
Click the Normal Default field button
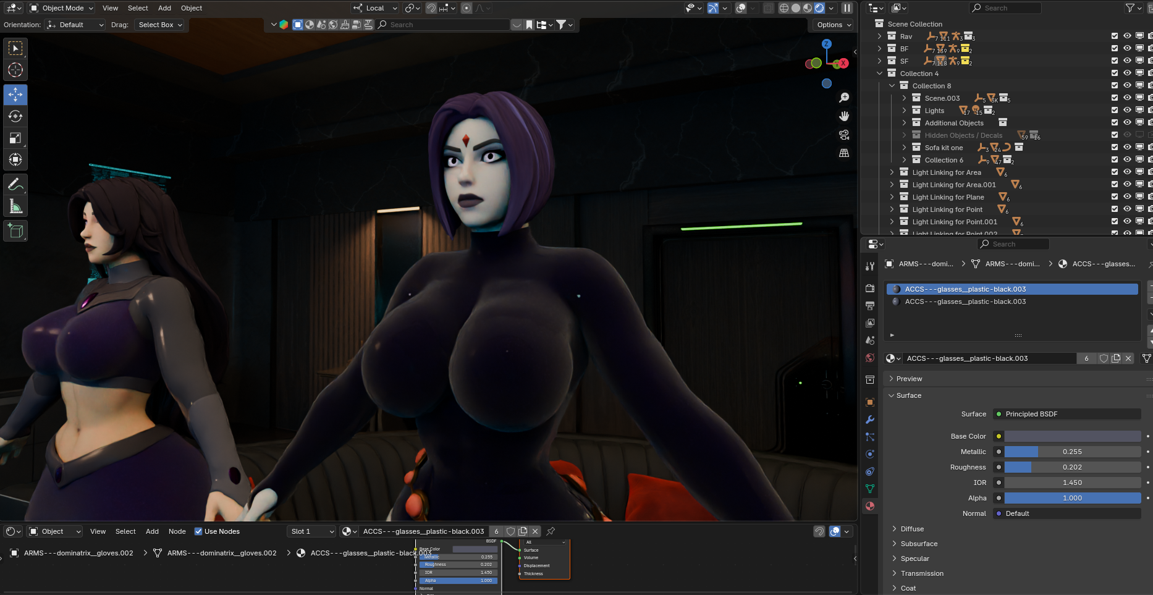click(1067, 513)
